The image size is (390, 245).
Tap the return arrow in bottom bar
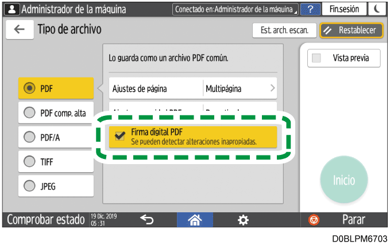click(x=146, y=220)
